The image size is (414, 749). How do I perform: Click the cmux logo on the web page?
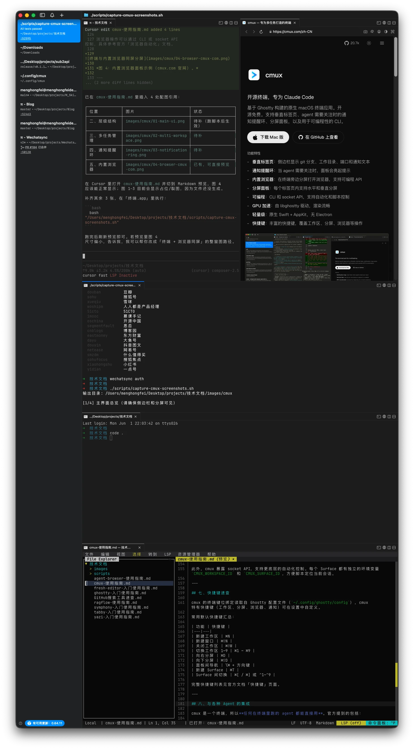[x=254, y=75]
